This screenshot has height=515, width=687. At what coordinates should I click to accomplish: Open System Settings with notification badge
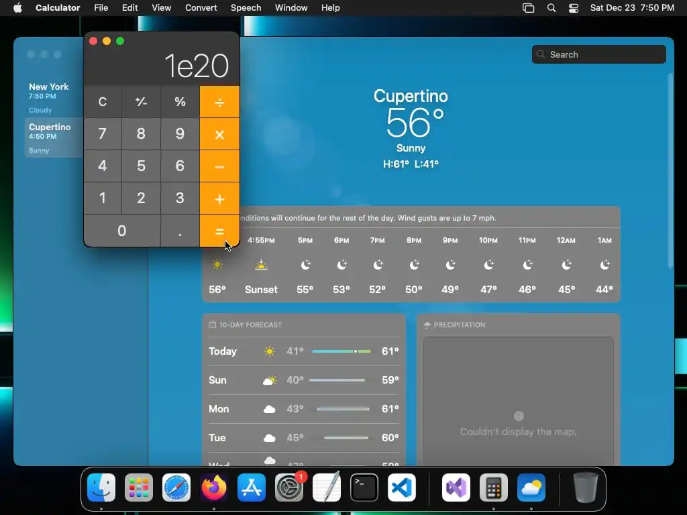point(289,488)
